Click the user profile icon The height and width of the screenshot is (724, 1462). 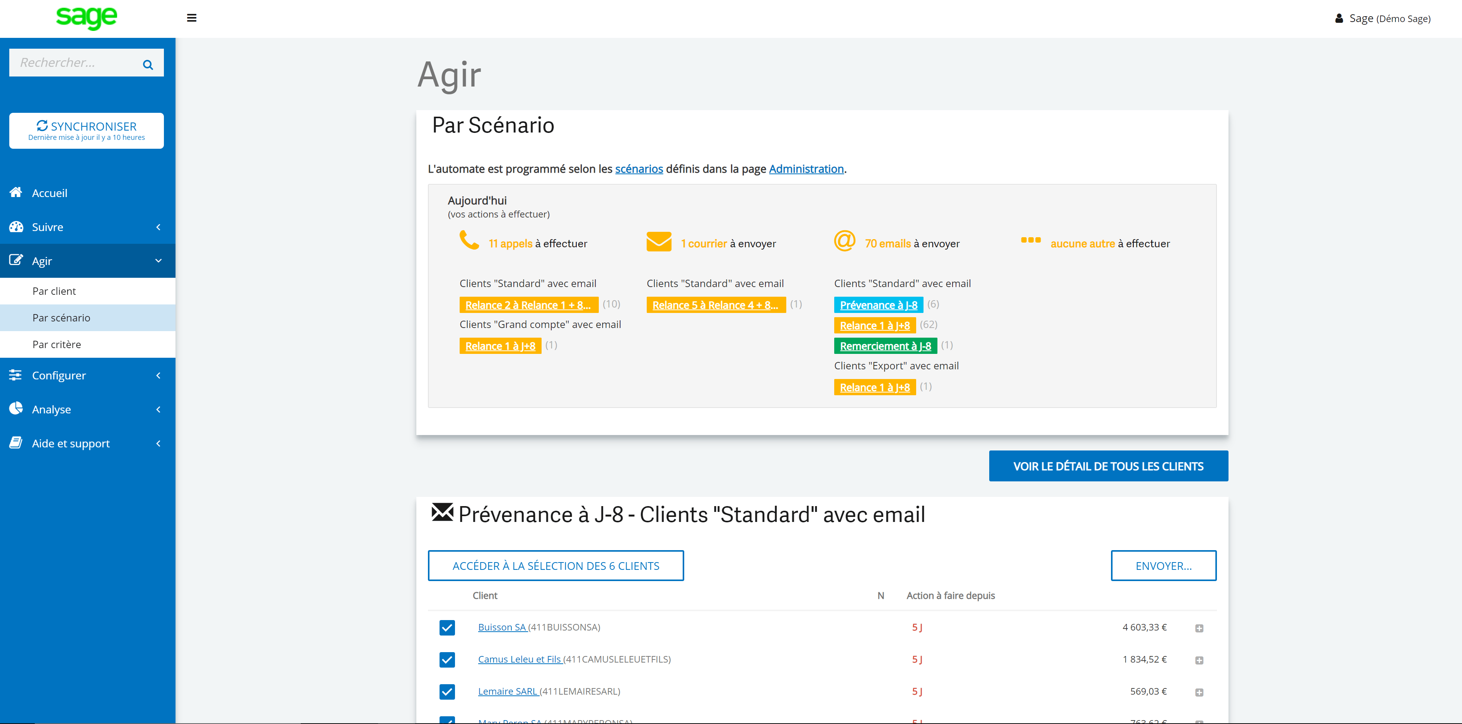[1339, 18]
